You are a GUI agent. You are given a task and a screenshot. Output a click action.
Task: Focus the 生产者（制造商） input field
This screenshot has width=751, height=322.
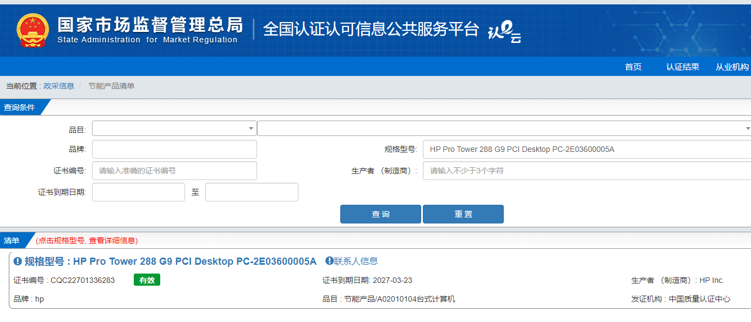tap(587, 171)
